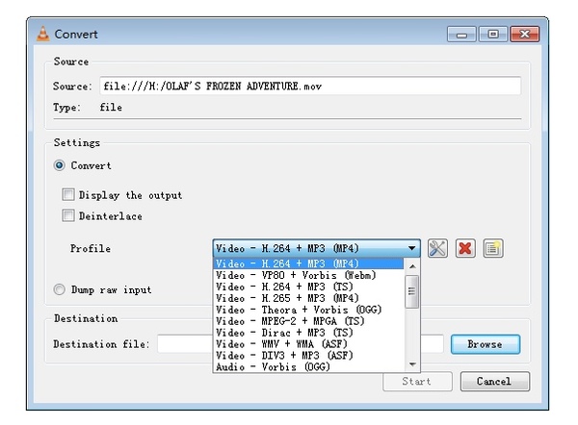The width and height of the screenshot is (578, 425).
Task: Choose Video - WMV + WMA (ASF) profile
Action: click(309, 344)
